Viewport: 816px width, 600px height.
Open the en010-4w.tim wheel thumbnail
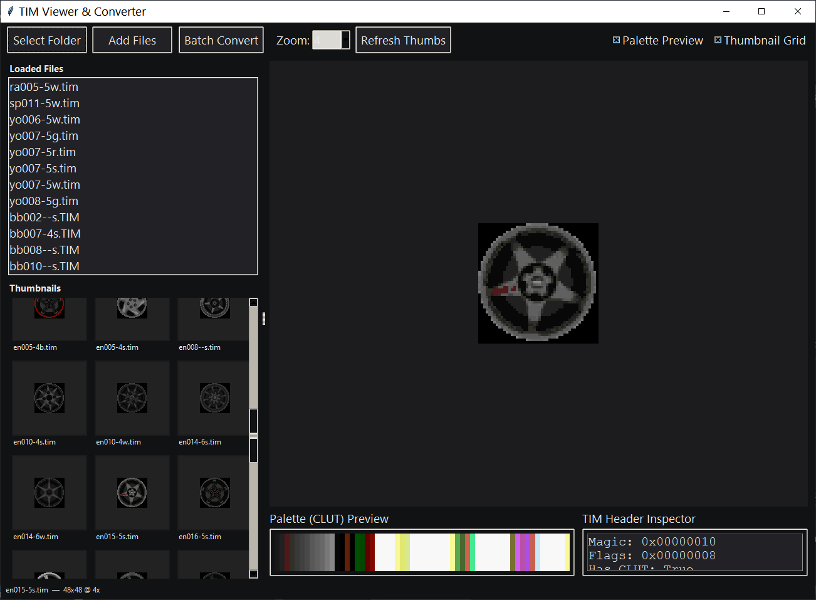pos(132,398)
